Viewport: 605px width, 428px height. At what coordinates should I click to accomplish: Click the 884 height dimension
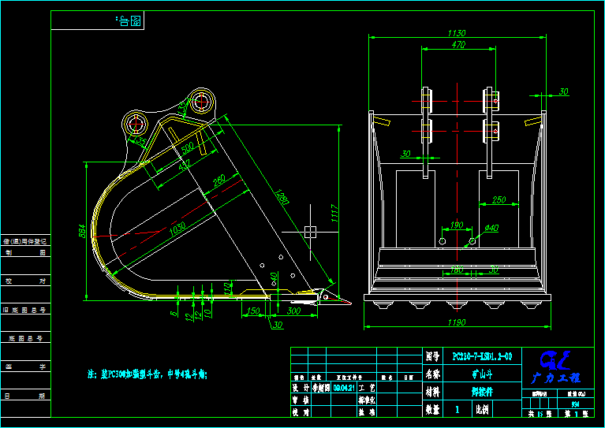[82, 231]
